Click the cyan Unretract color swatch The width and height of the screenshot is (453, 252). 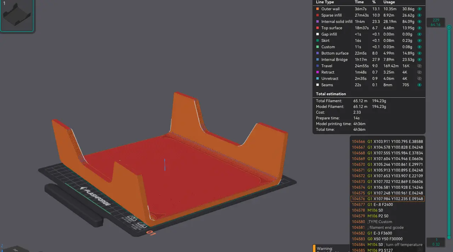coord(317,78)
